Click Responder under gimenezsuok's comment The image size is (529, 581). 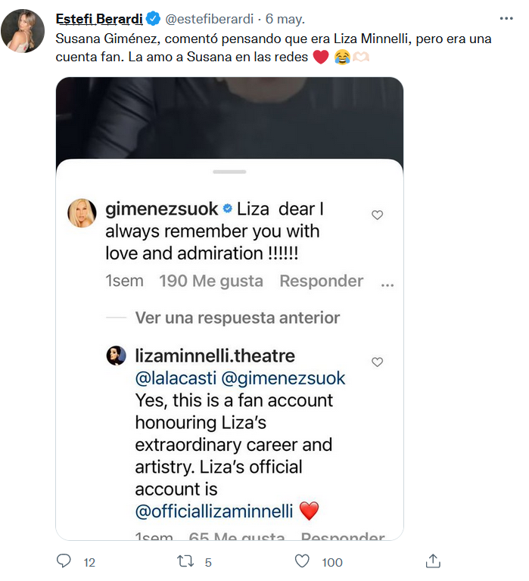[322, 281]
